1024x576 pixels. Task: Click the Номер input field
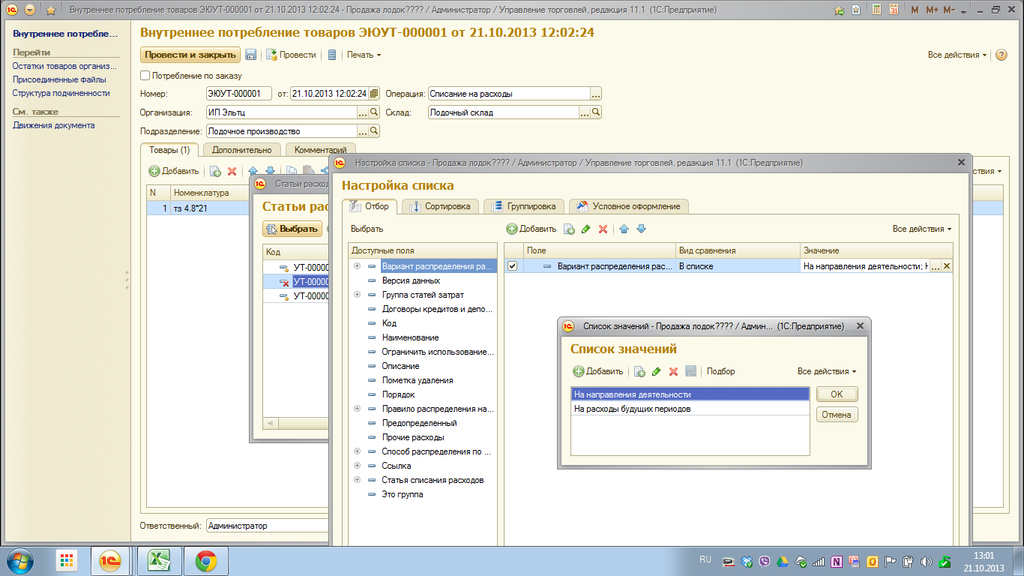(239, 94)
